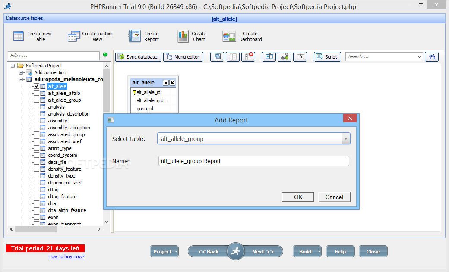Click the key icon beside alt_allele_id
Viewport: 449px width, 272px height.
coord(134,92)
